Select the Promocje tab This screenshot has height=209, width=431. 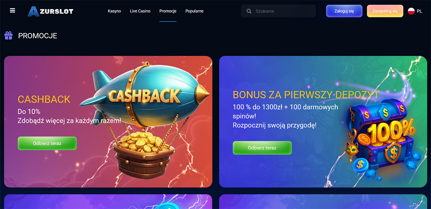[168, 11]
